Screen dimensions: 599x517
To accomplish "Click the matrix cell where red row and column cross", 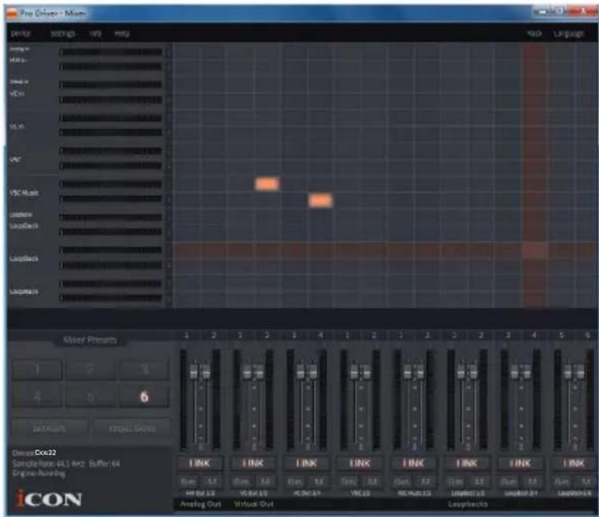I will click(535, 251).
